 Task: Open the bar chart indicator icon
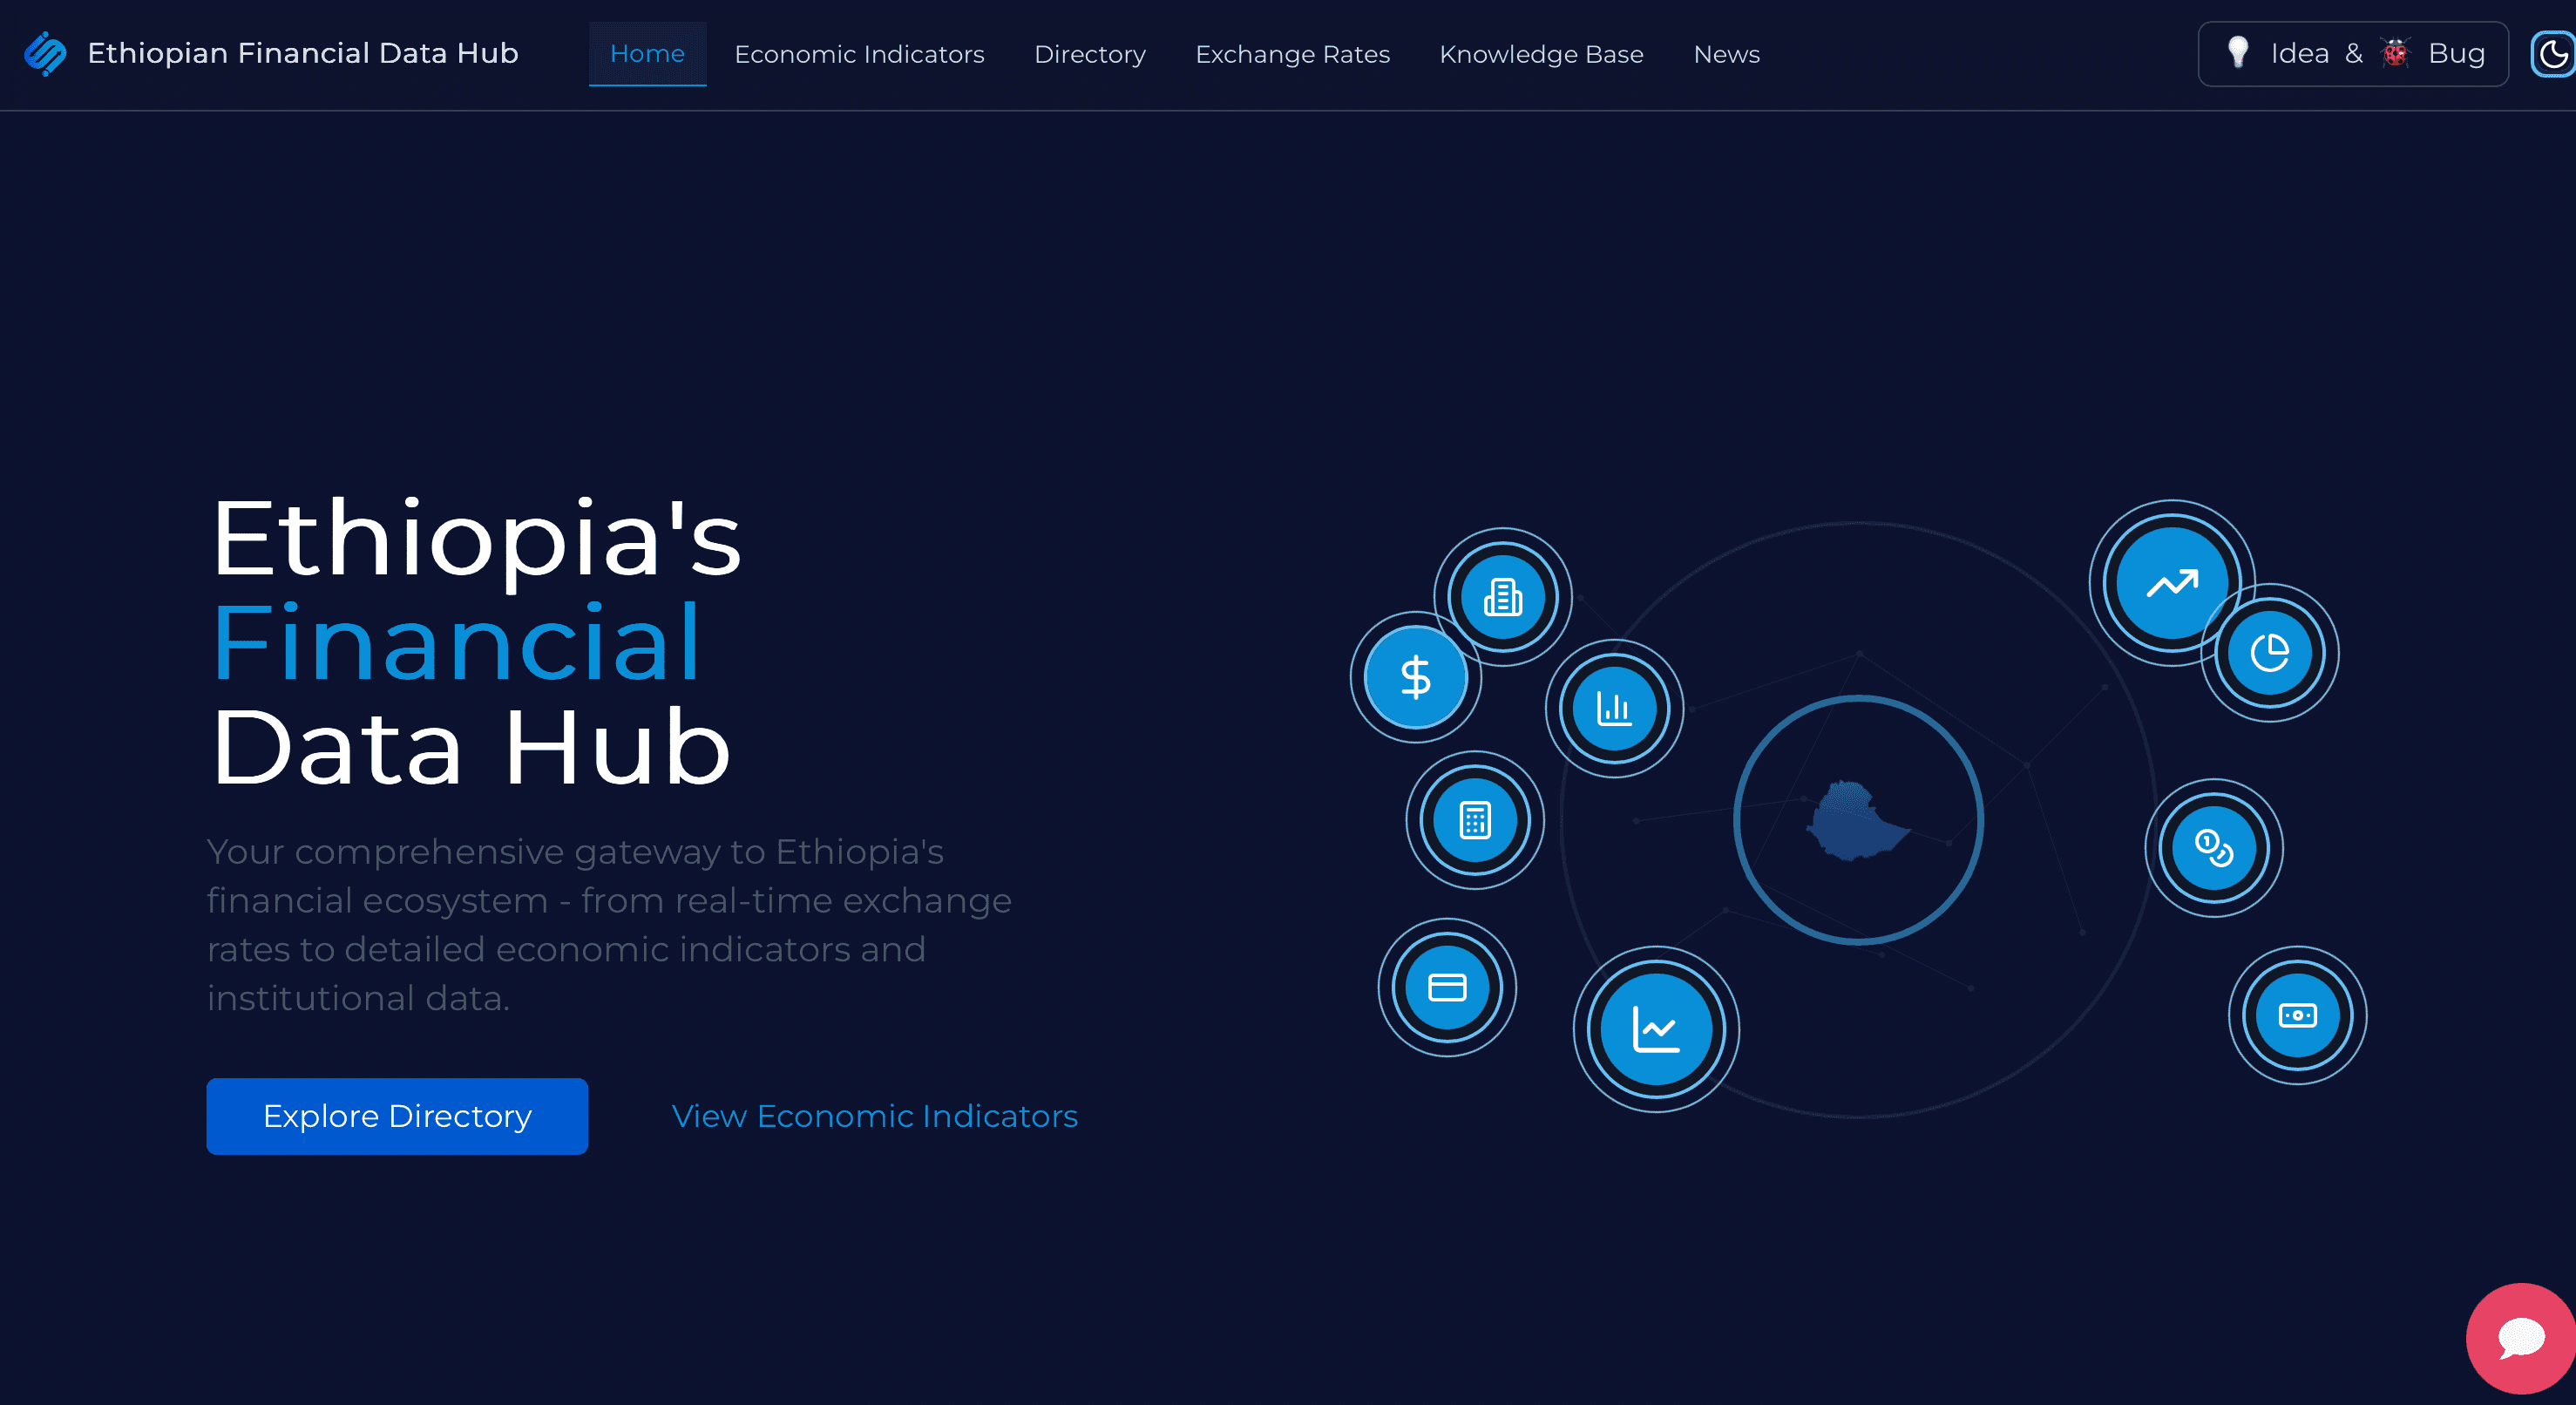pyautogui.click(x=1613, y=708)
